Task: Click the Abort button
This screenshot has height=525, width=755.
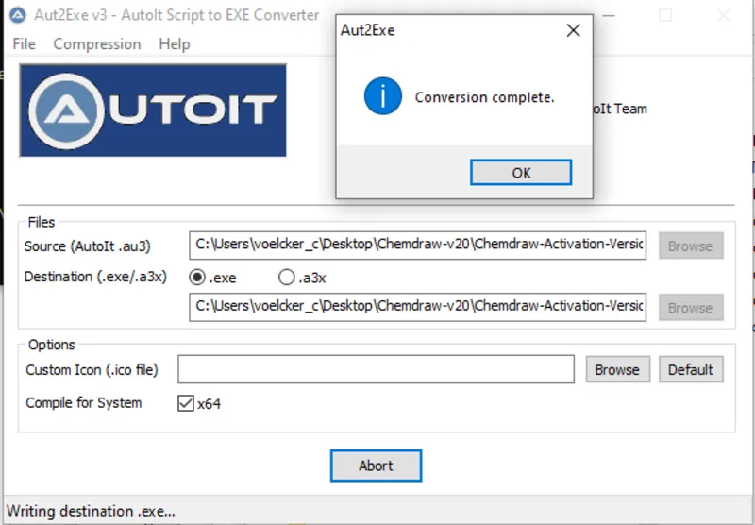Action: (376, 466)
